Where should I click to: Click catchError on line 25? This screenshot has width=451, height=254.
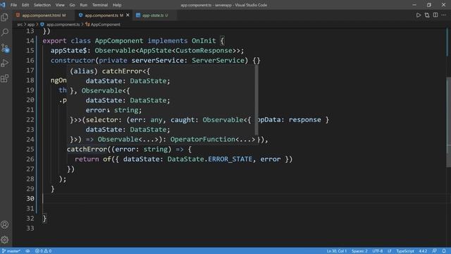[87, 149]
